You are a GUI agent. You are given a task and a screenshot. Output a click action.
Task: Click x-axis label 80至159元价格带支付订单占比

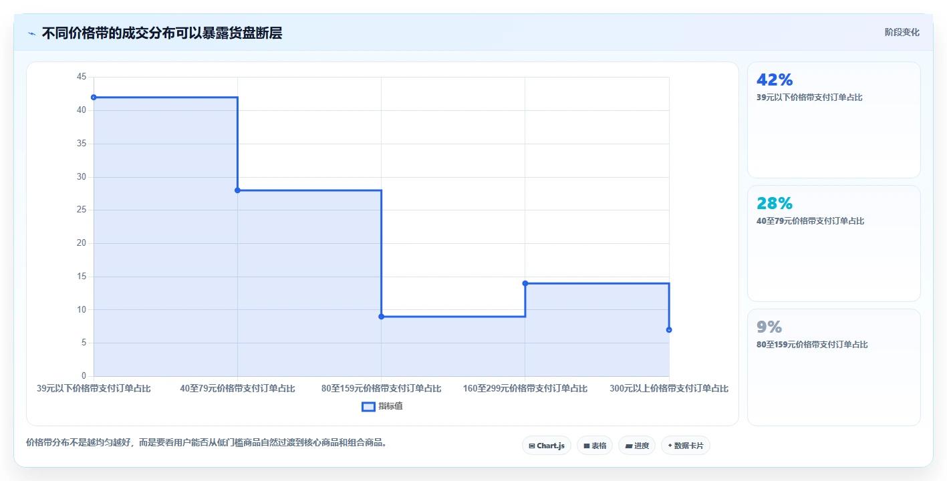coord(382,389)
